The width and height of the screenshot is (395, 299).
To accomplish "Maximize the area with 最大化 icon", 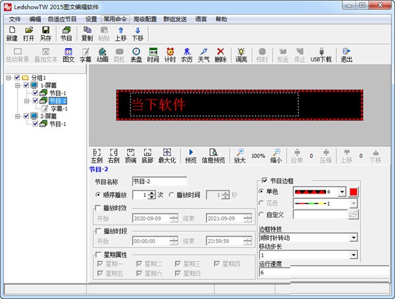I will [x=167, y=156].
